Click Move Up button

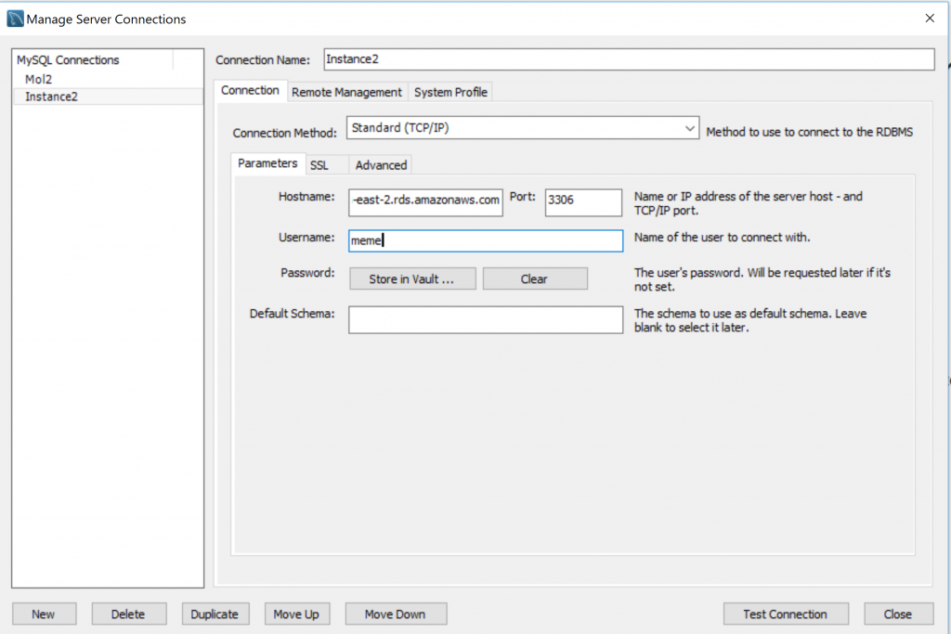coord(296,614)
